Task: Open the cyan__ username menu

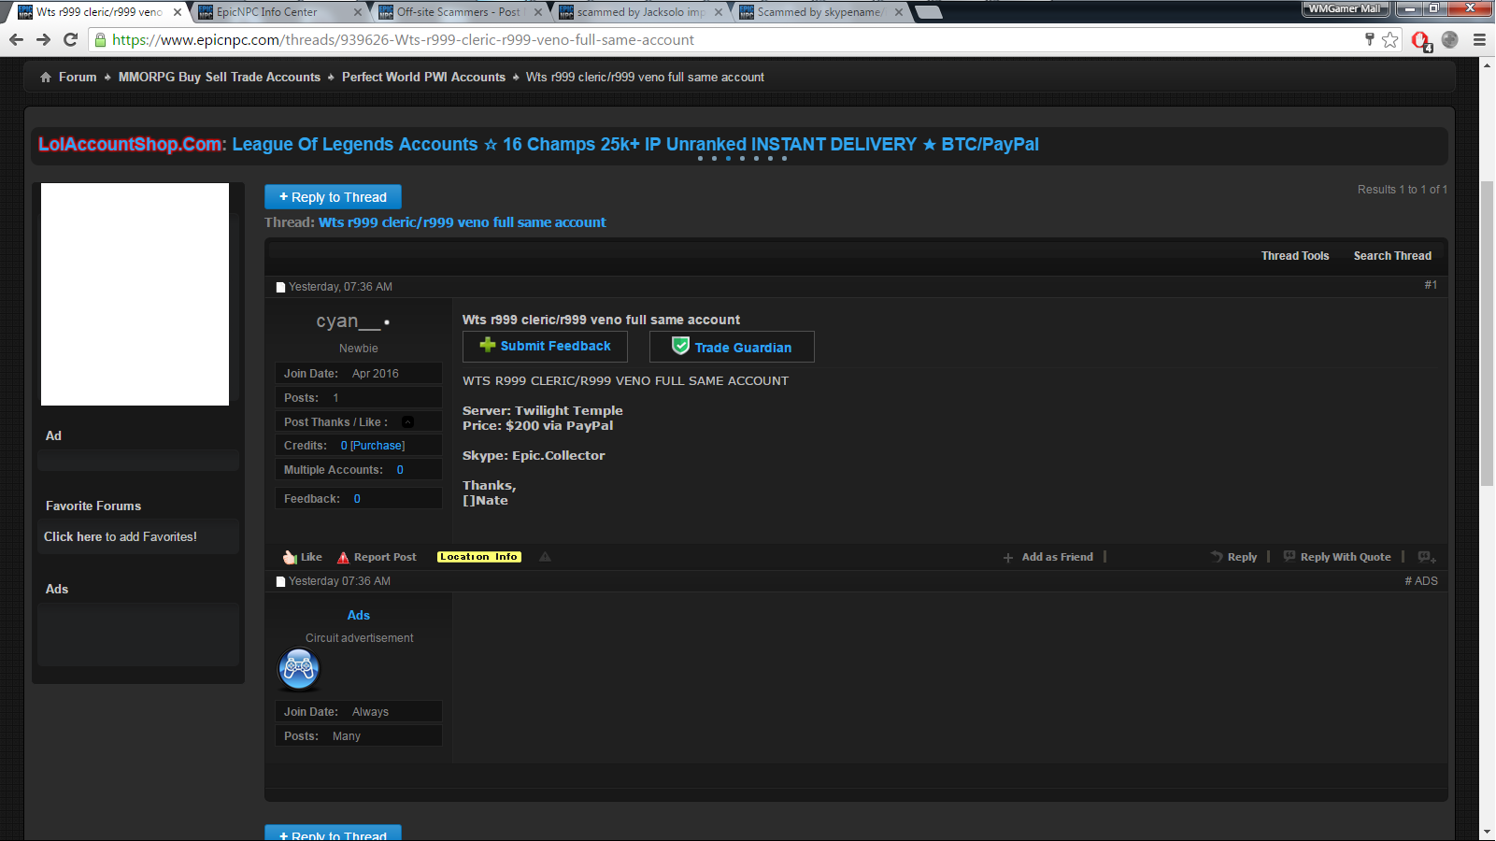Action: point(348,321)
